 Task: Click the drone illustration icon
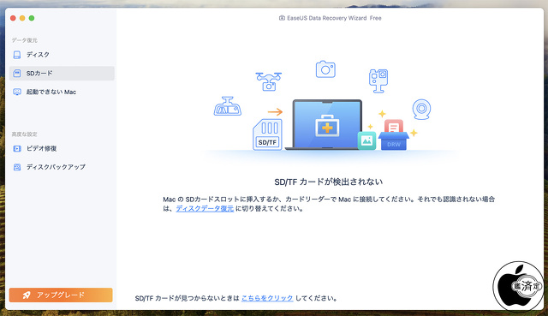(x=268, y=81)
